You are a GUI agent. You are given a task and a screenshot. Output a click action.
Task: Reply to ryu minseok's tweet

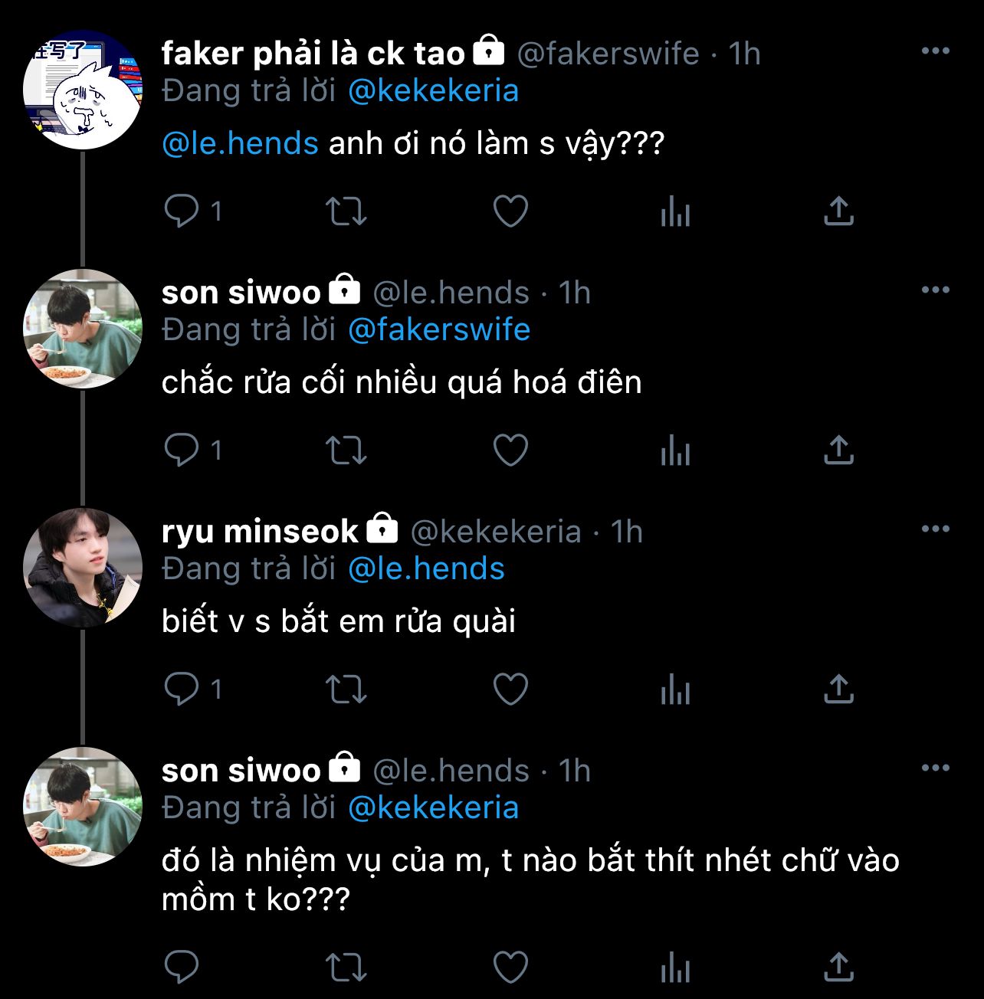pos(182,689)
